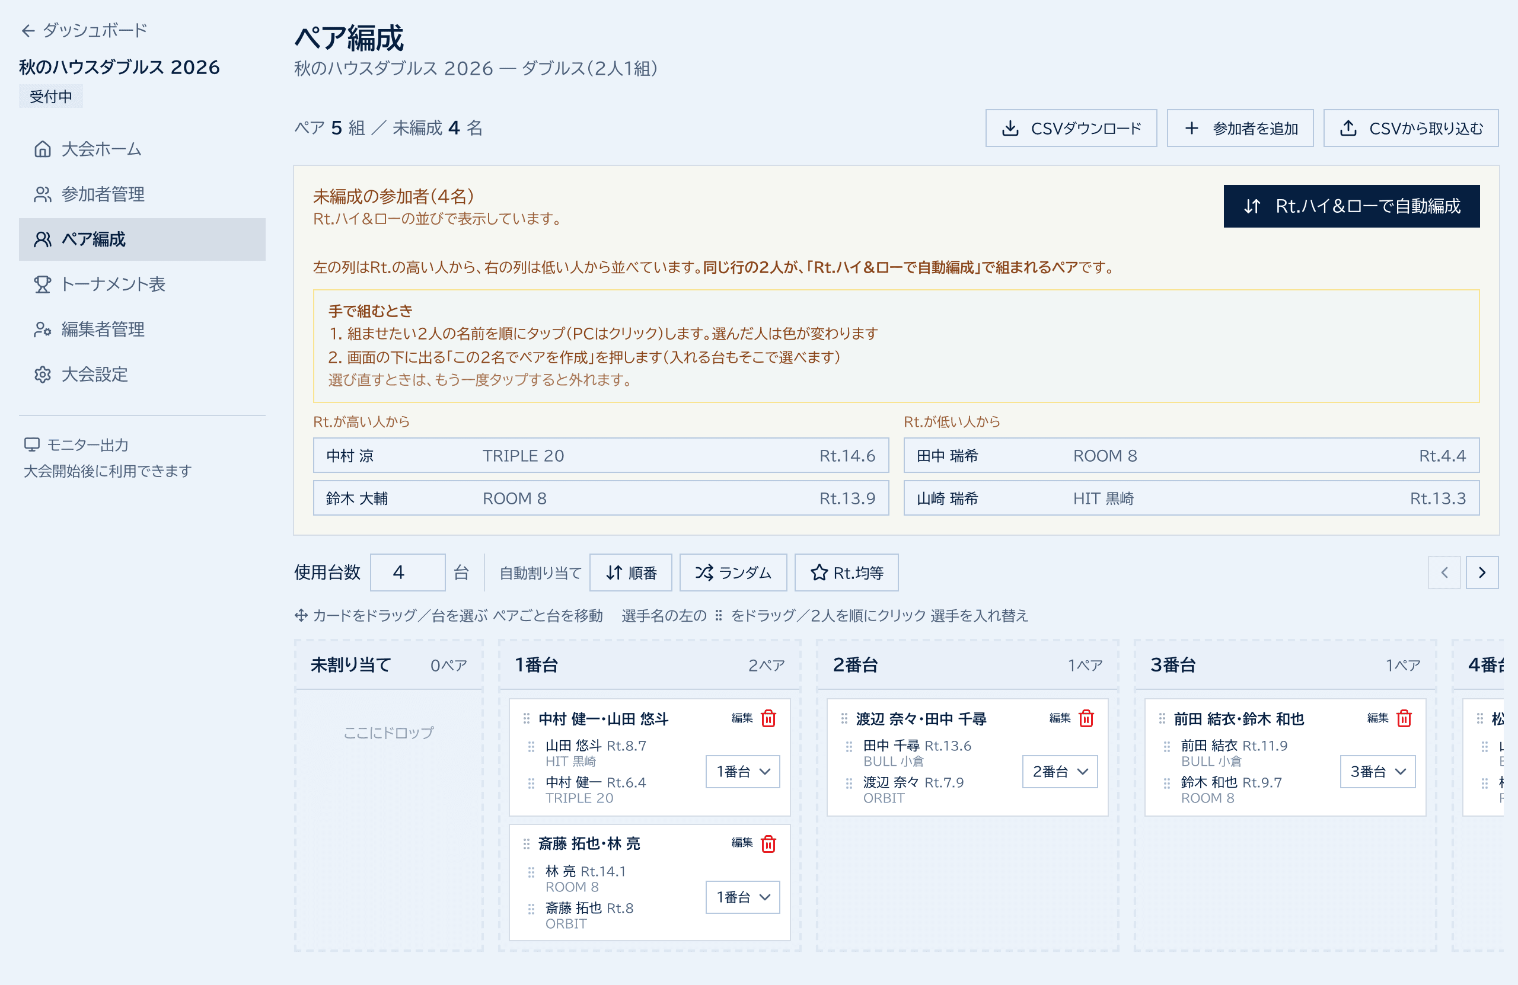Select unpaired participant 中村 涼

tap(601, 455)
